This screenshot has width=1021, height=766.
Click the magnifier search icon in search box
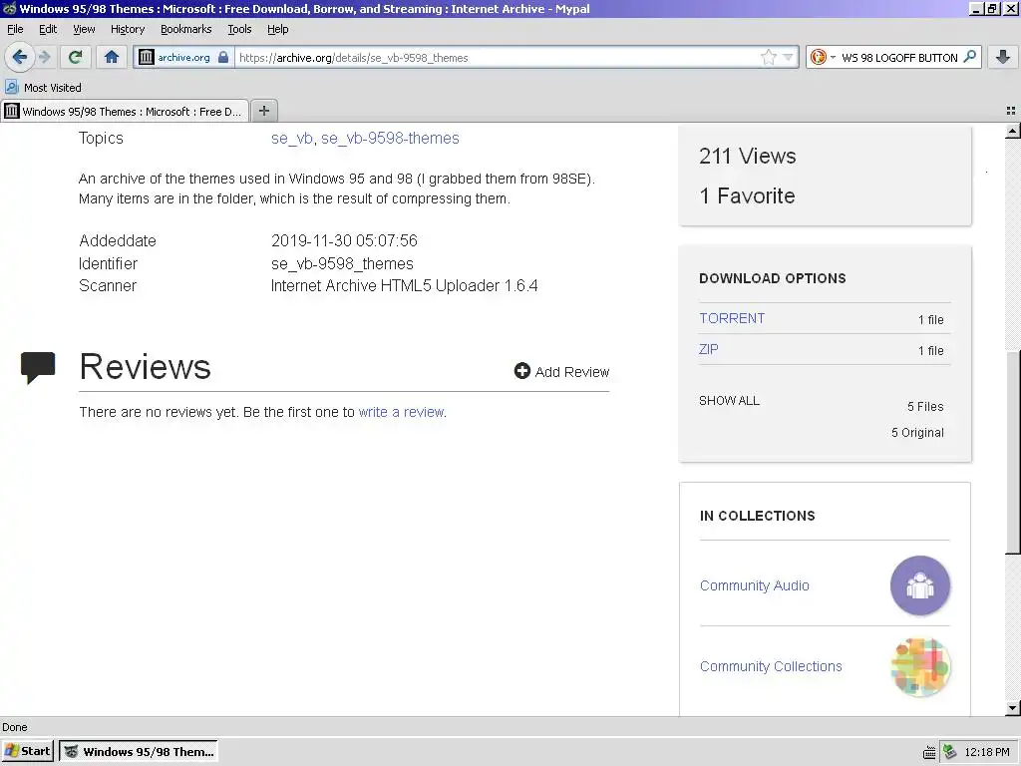click(969, 57)
